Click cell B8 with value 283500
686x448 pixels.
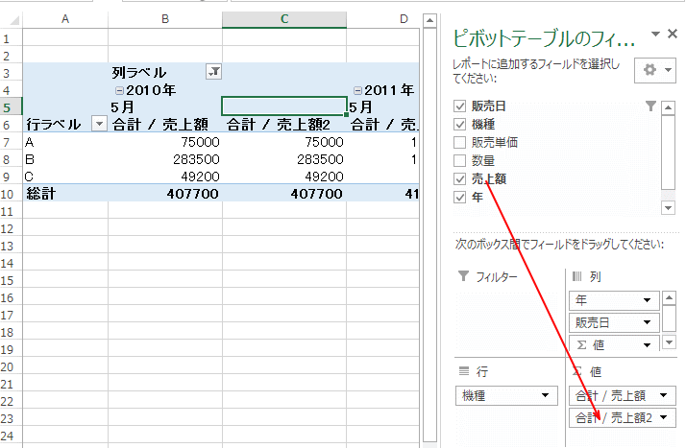point(165,159)
